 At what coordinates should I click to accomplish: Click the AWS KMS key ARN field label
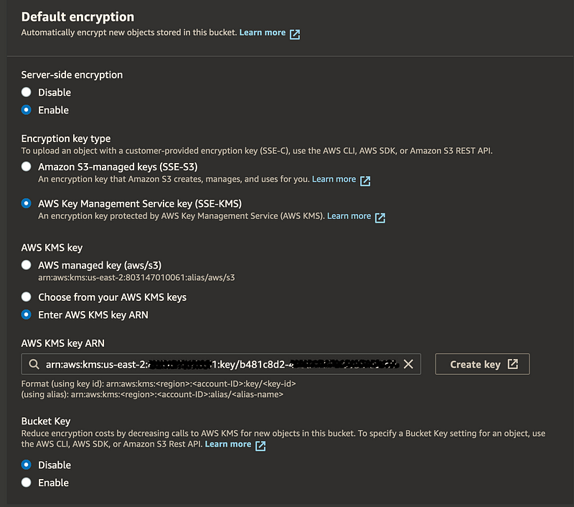point(63,343)
